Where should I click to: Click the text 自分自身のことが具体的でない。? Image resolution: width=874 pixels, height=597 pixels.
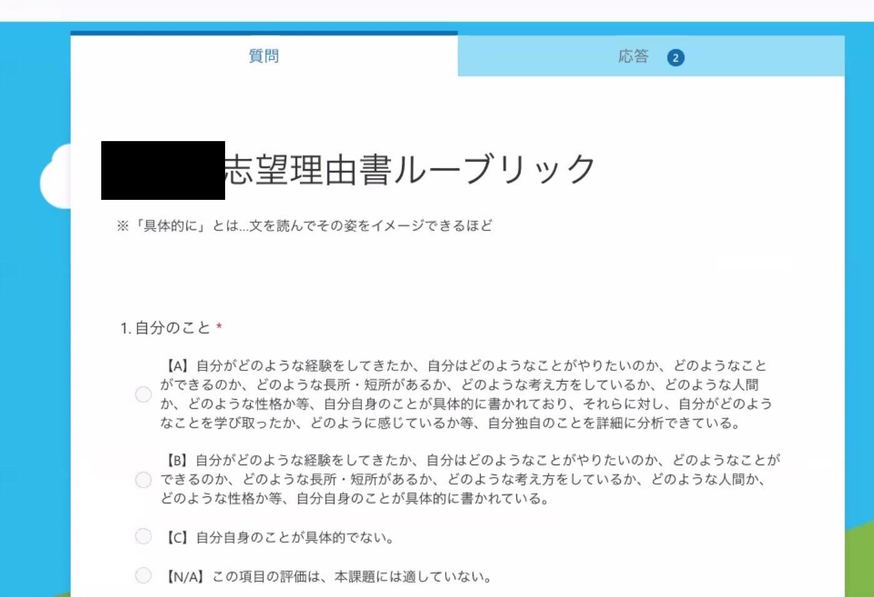(x=296, y=537)
